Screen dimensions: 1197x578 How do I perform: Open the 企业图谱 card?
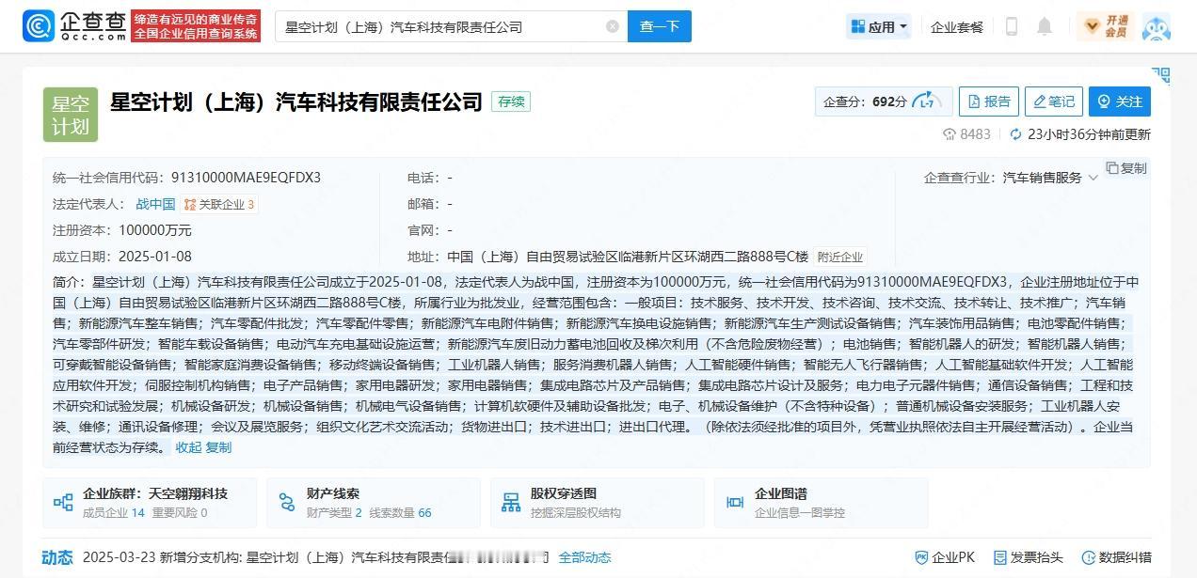(821, 503)
